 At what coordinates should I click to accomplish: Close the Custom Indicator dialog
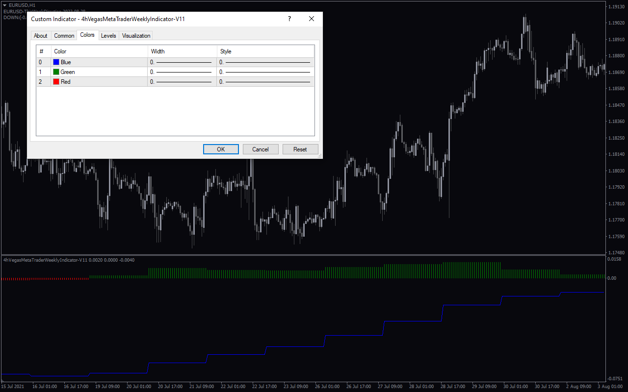[x=312, y=19]
